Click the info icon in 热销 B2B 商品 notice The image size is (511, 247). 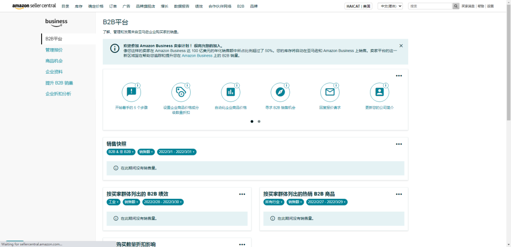pos(273,218)
